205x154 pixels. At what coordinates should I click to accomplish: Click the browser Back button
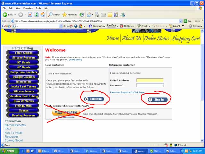[8, 14]
